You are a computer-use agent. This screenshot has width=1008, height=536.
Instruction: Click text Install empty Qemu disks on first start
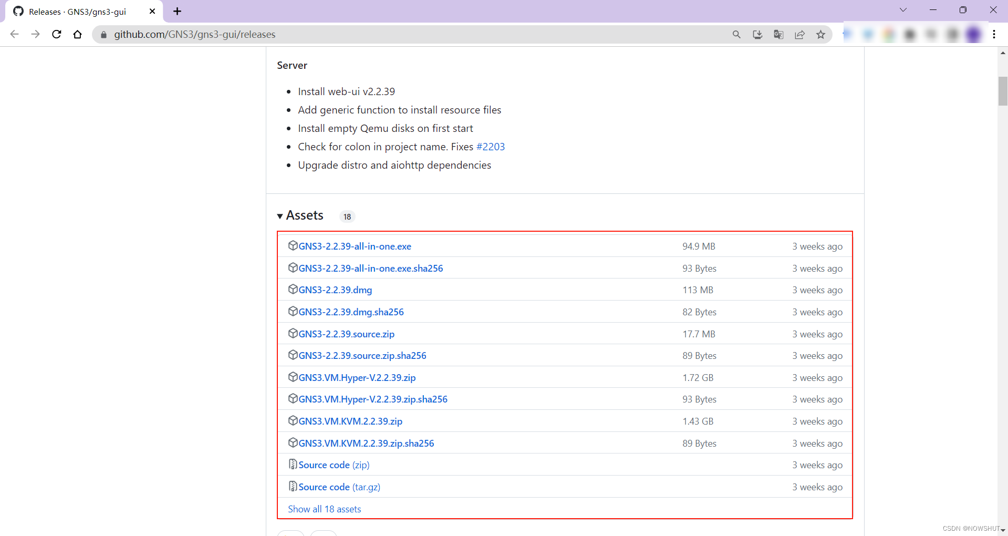386,128
